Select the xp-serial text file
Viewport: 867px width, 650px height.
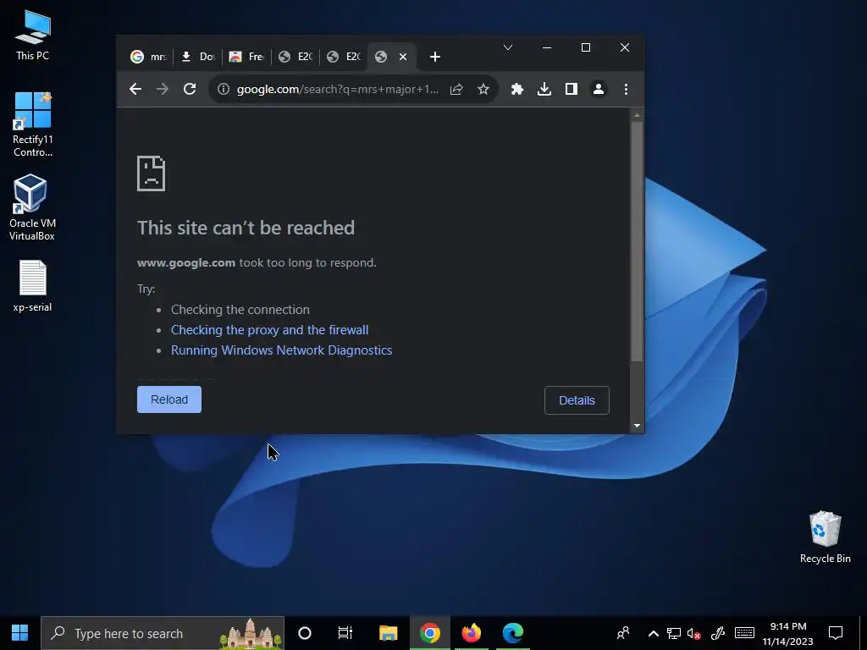pyautogui.click(x=33, y=286)
